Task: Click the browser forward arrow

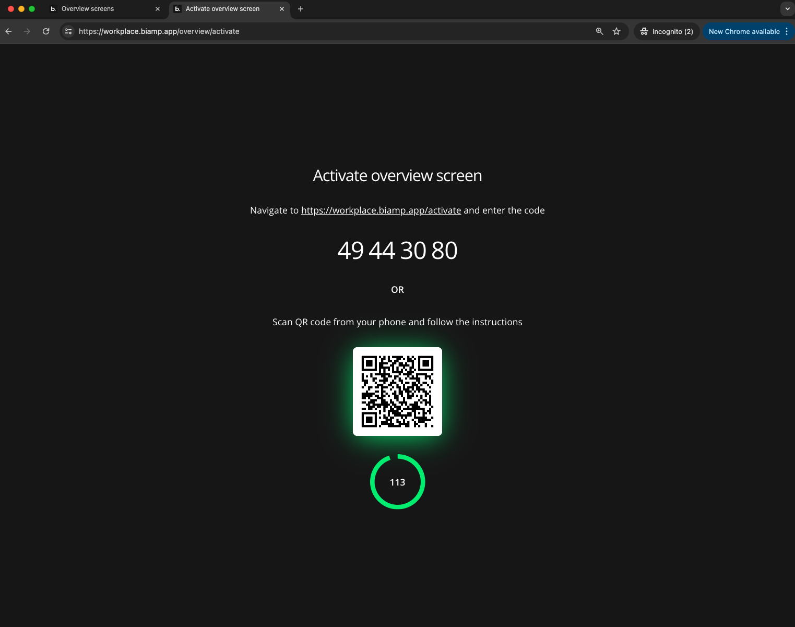Action: (27, 31)
